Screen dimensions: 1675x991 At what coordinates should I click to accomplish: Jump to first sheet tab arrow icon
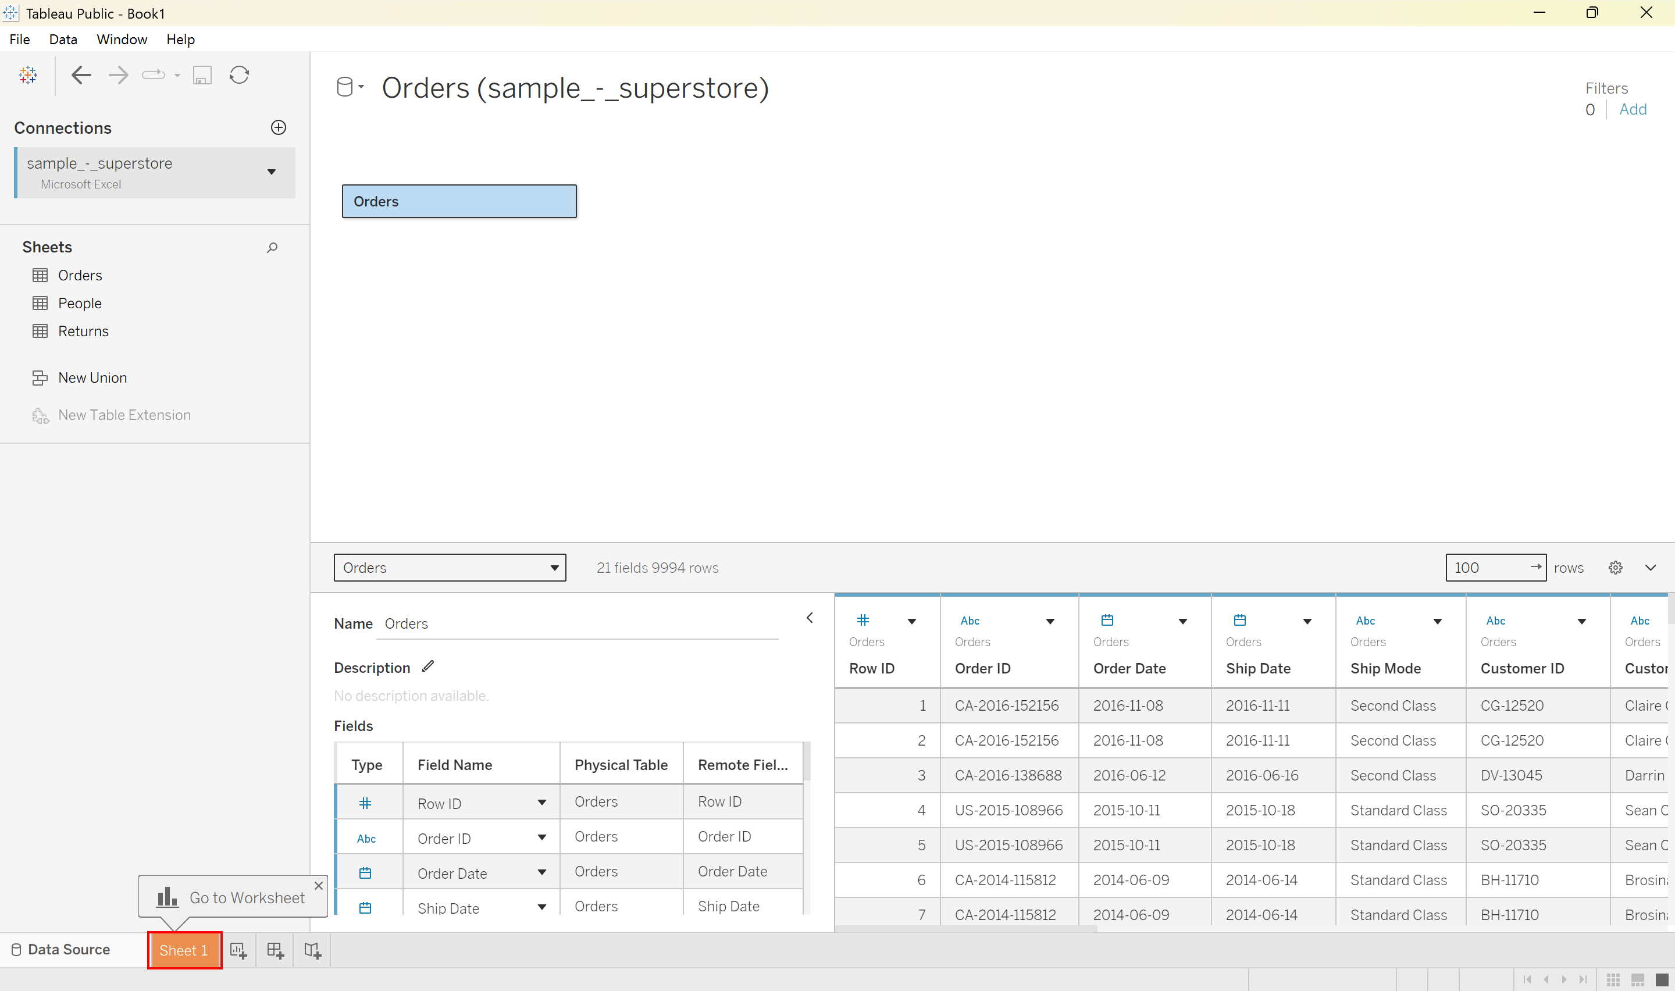tap(1527, 979)
